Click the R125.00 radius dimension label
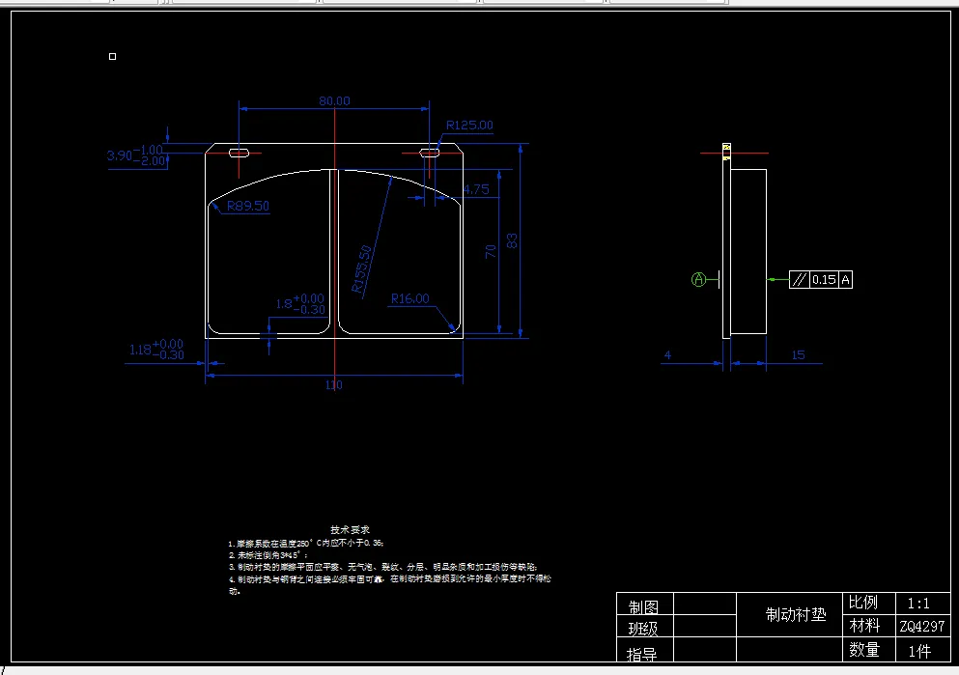The height and width of the screenshot is (675, 959). pos(469,126)
